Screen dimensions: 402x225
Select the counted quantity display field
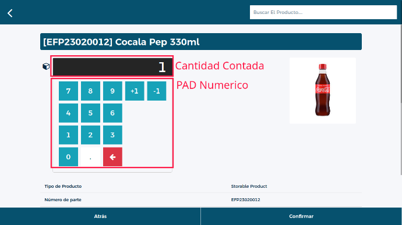pos(112,67)
